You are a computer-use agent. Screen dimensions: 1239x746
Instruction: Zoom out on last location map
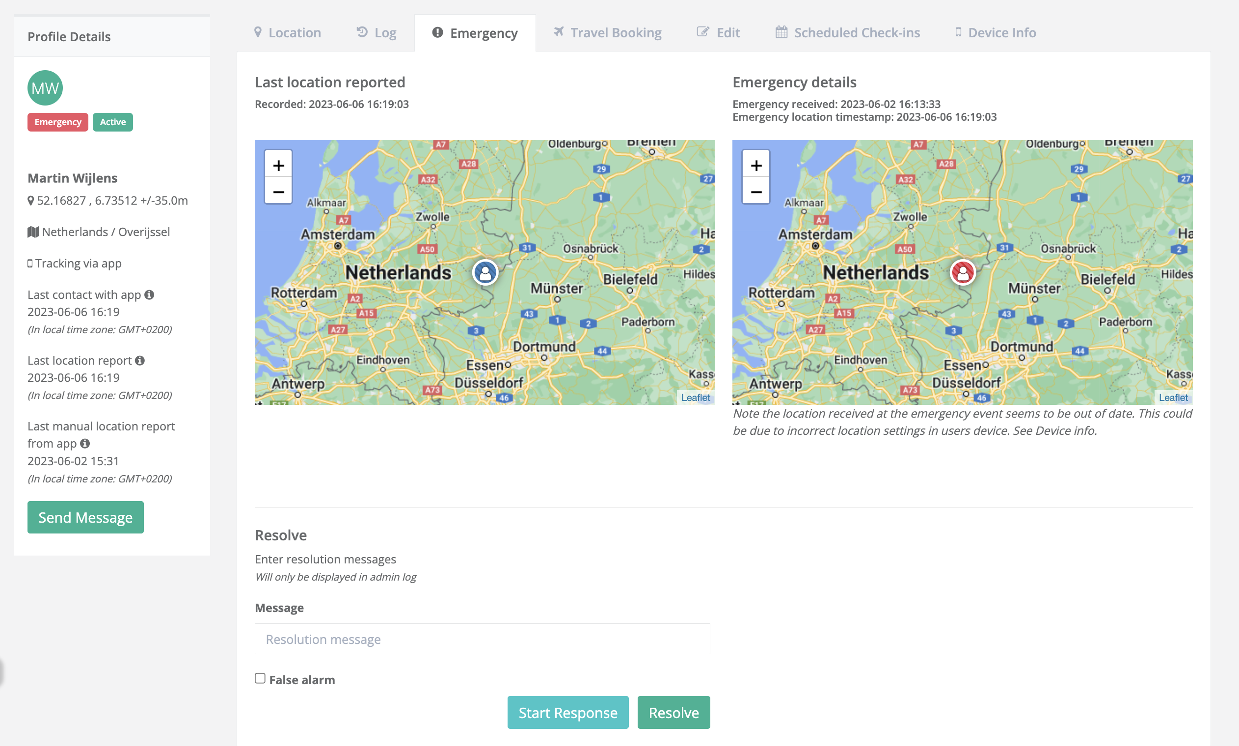(x=278, y=192)
